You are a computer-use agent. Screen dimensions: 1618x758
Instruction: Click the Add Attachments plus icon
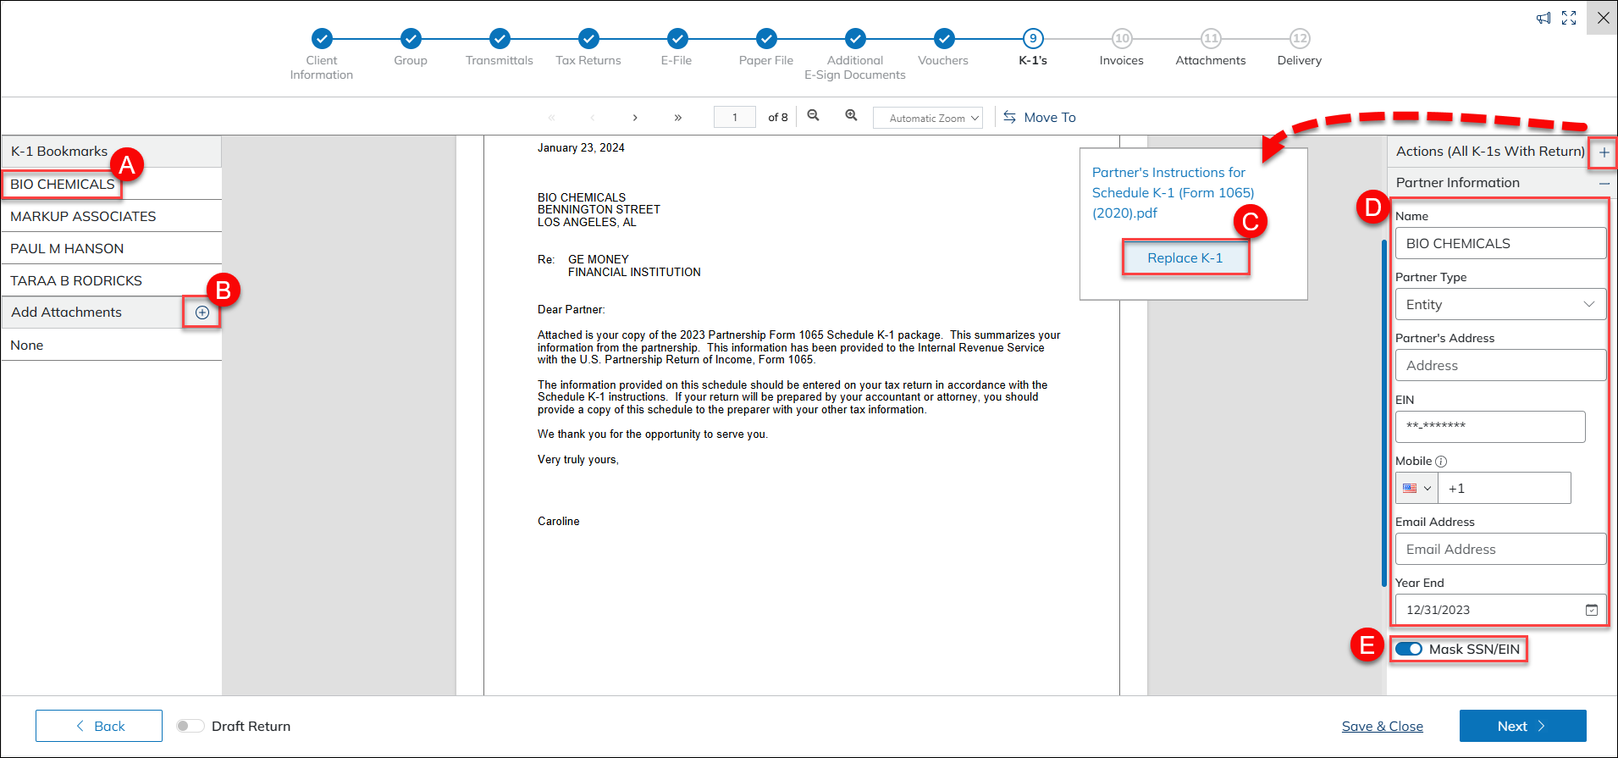202,313
